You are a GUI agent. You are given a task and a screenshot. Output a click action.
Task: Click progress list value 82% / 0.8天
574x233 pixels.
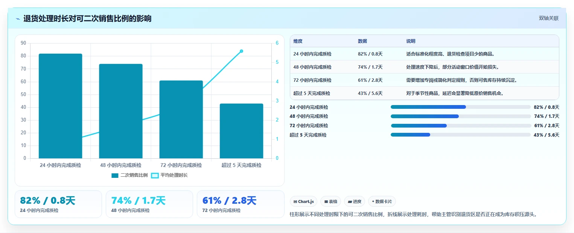click(547, 107)
